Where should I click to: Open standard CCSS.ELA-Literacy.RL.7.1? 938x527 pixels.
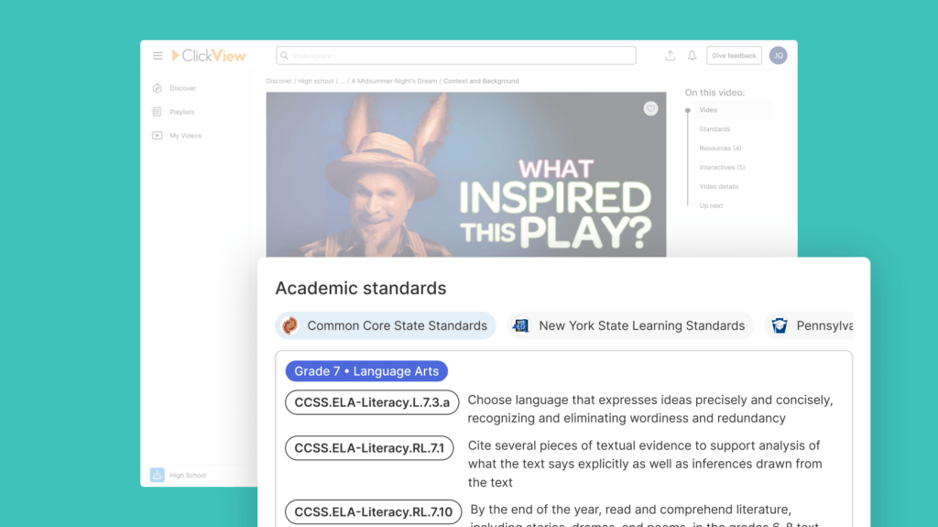[x=369, y=448]
